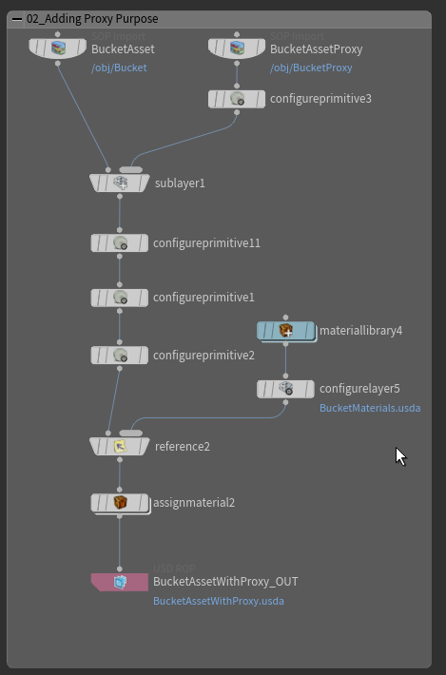Viewport: 446px width, 675px height.
Task: Collapse the 02_Adding Proxy Purpose network box
Action: (17, 19)
